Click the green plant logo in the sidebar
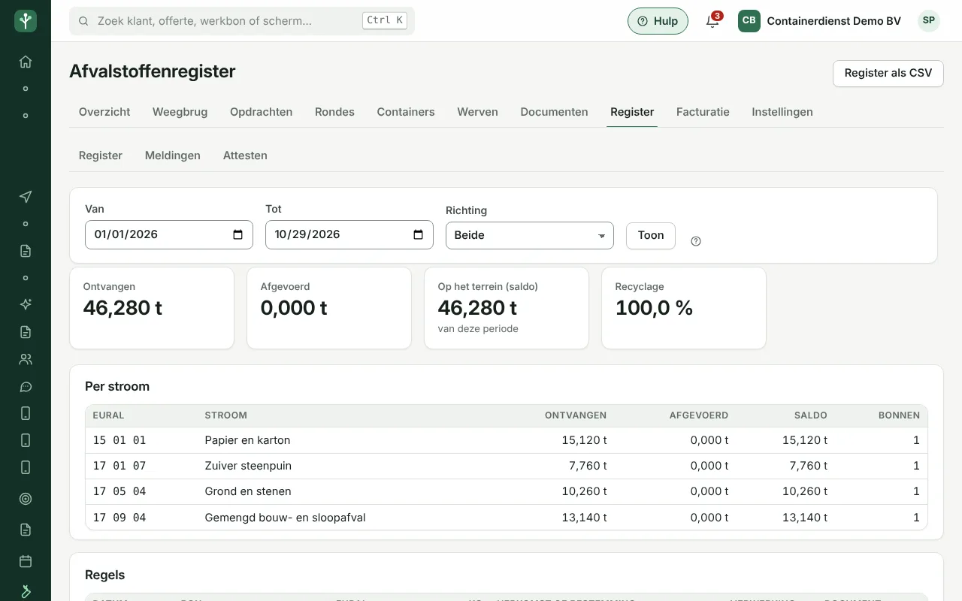This screenshot has width=962, height=601. tap(26, 21)
